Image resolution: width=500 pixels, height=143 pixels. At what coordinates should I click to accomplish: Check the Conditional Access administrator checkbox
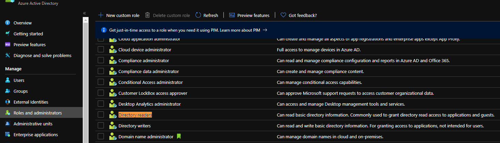101,82
